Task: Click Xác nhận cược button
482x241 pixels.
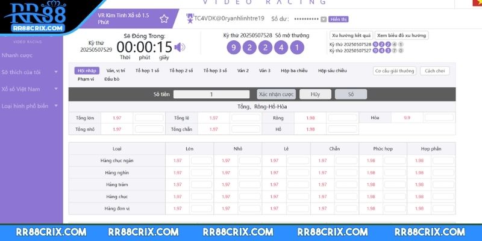Action: [x=277, y=95]
